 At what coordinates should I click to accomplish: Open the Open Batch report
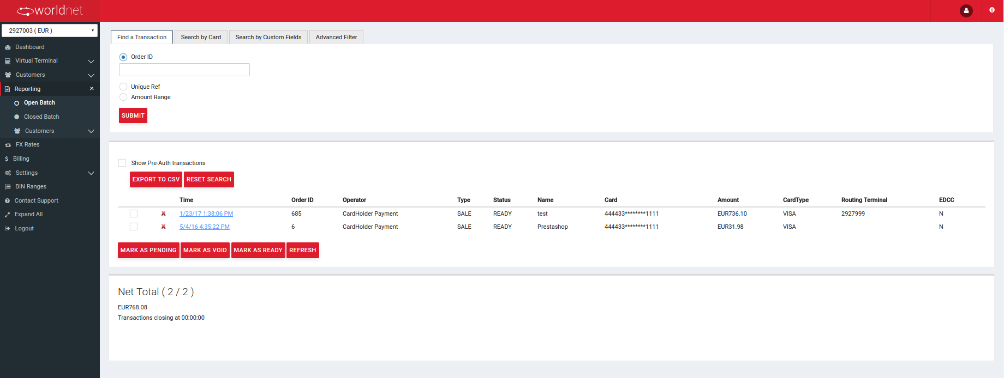point(39,103)
